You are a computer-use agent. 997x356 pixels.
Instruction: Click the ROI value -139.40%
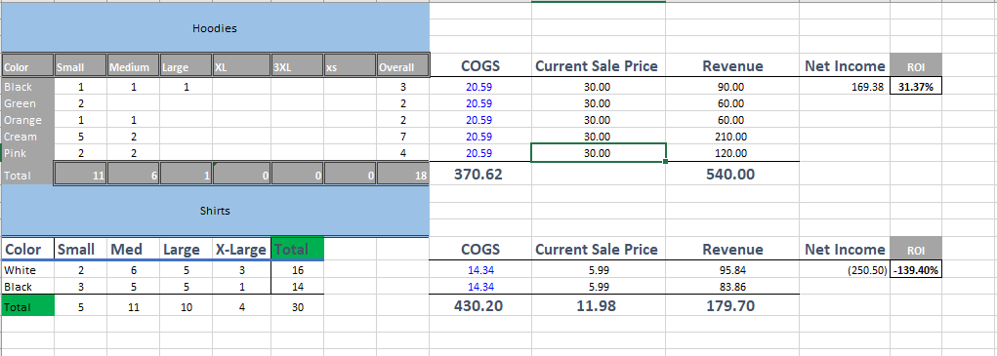click(916, 270)
